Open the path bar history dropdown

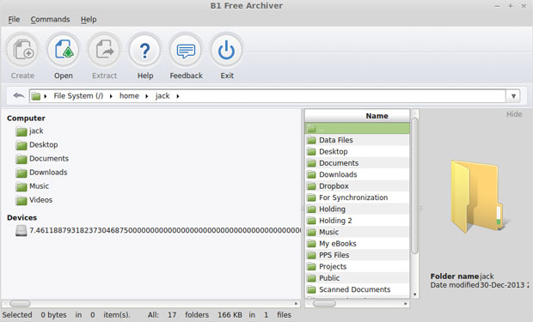pos(513,96)
